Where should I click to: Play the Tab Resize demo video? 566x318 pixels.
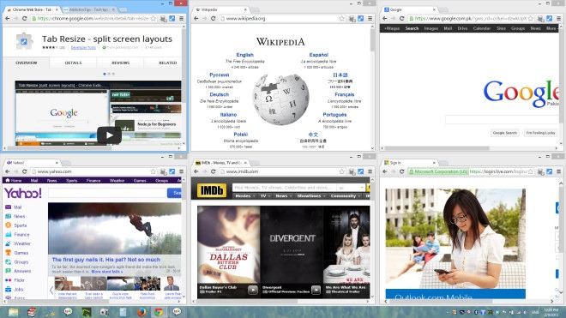coord(109,135)
